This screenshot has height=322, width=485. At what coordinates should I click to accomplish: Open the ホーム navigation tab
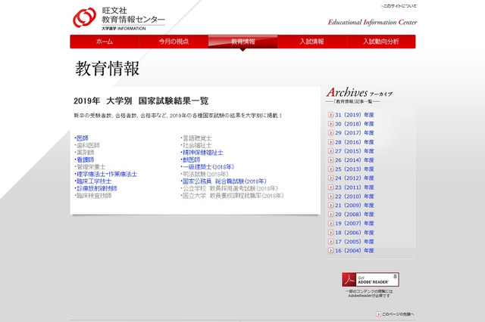[105, 42]
